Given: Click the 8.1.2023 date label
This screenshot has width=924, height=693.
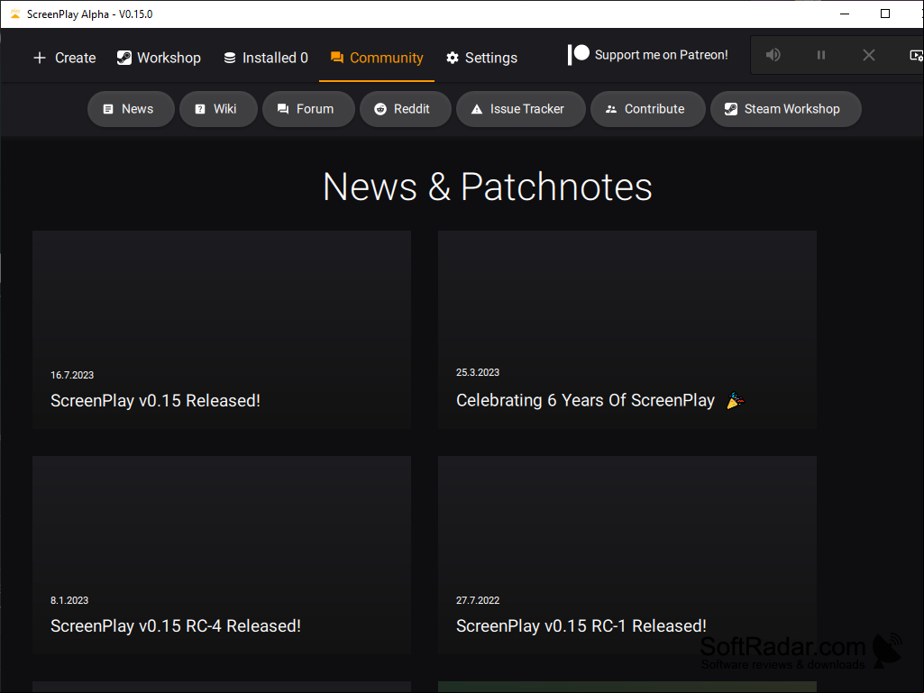Looking at the screenshot, I should click(x=69, y=600).
